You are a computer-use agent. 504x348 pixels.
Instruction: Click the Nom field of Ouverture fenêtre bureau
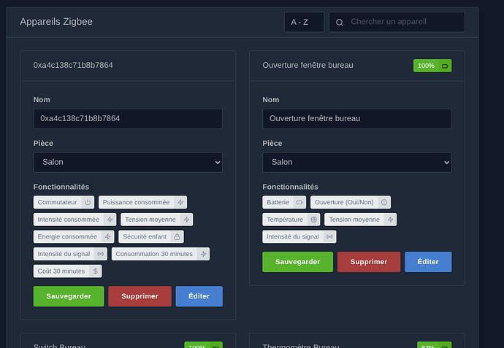pyautogui.click(x=356, y=119)
